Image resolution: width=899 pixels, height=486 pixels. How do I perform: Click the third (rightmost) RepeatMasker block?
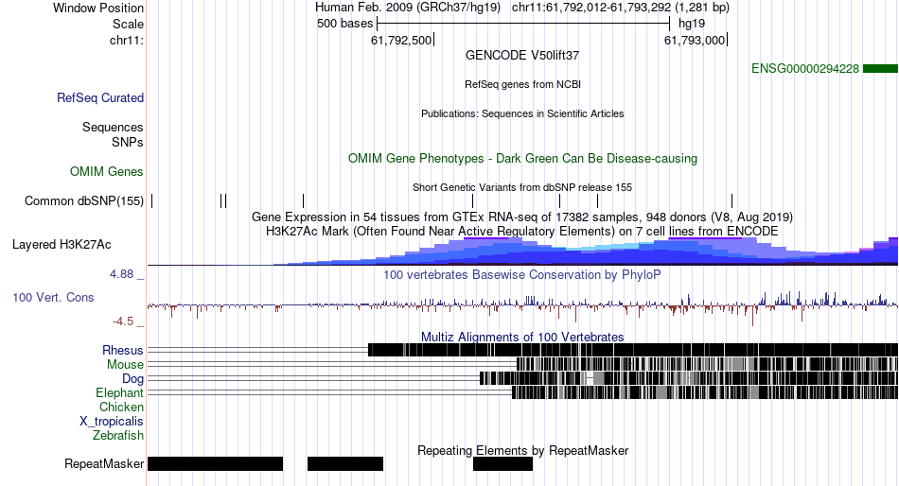pos(502,463)
